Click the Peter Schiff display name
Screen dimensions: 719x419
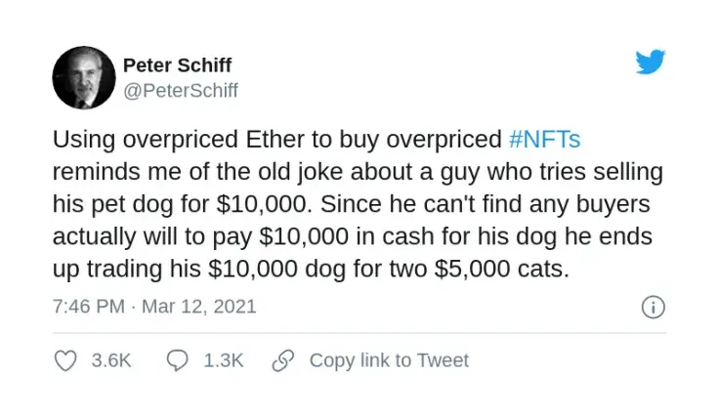178,65
